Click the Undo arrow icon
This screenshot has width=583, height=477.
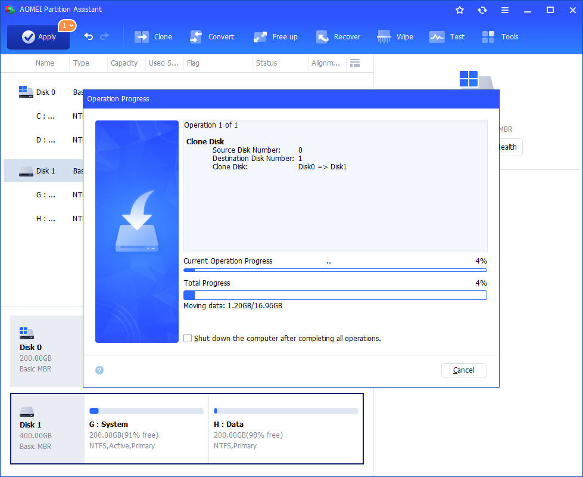(89, 37)
